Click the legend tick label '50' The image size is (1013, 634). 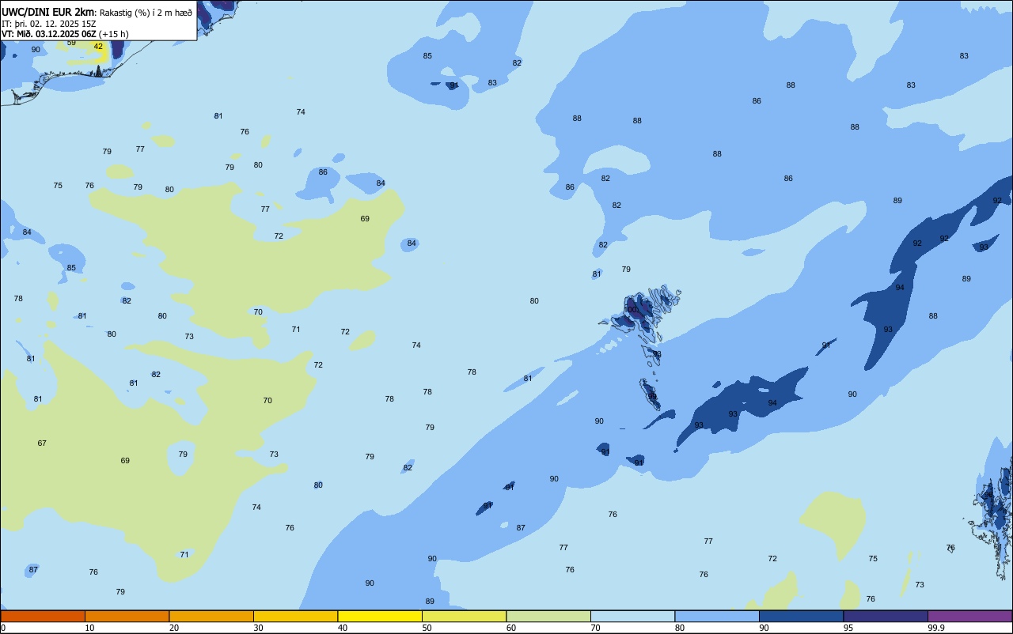tap(427, 628)
